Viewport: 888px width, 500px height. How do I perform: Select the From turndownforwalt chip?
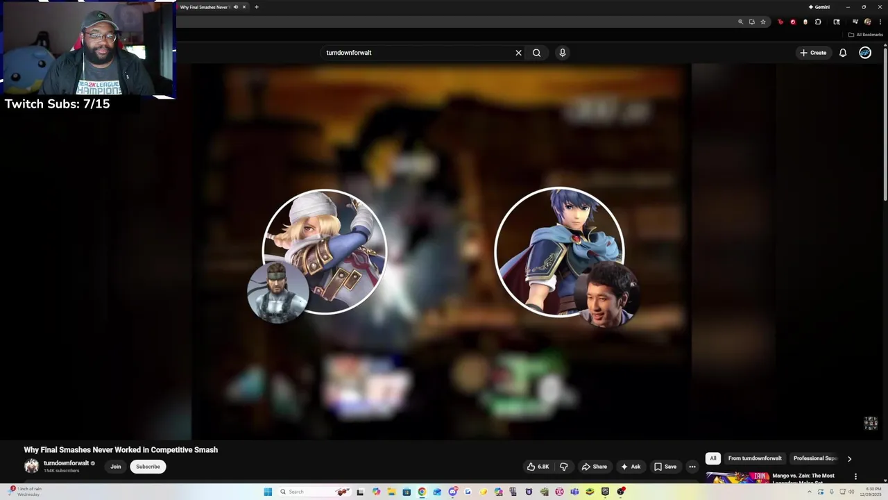tap(755, 458)
